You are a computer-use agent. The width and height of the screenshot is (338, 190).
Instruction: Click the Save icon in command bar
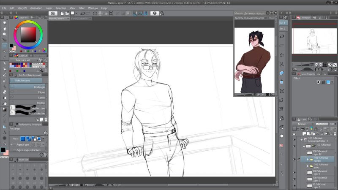pos(72,14)
